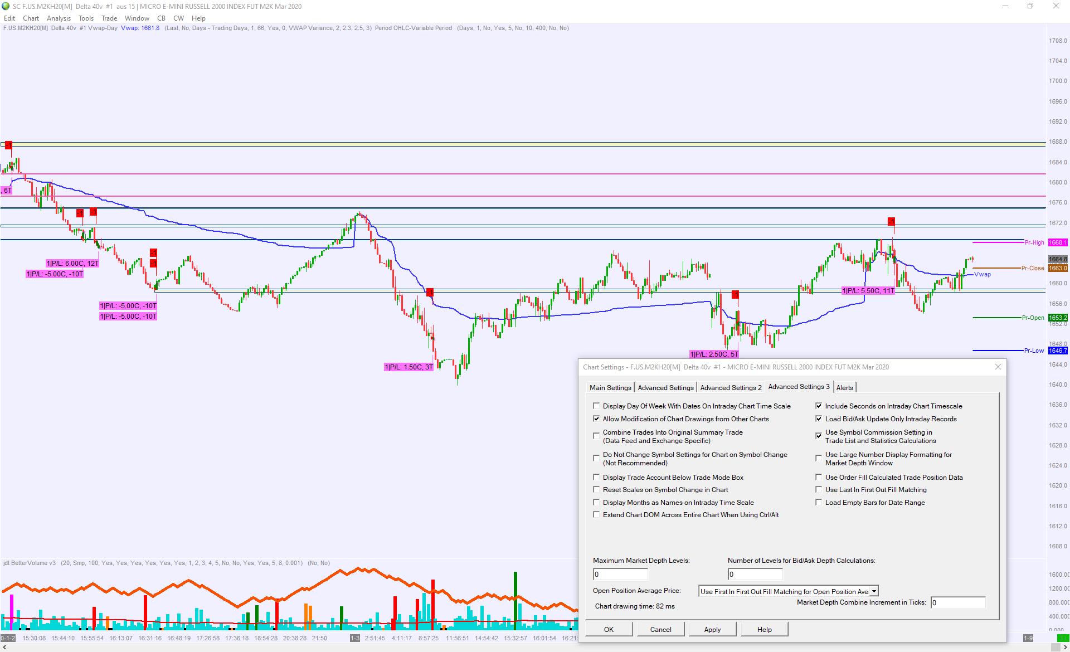The width and height of the screenshot is (1070, 652).
Task: Enable Display Day Of Week With Dates checkbox
Action: pos(596,406)
